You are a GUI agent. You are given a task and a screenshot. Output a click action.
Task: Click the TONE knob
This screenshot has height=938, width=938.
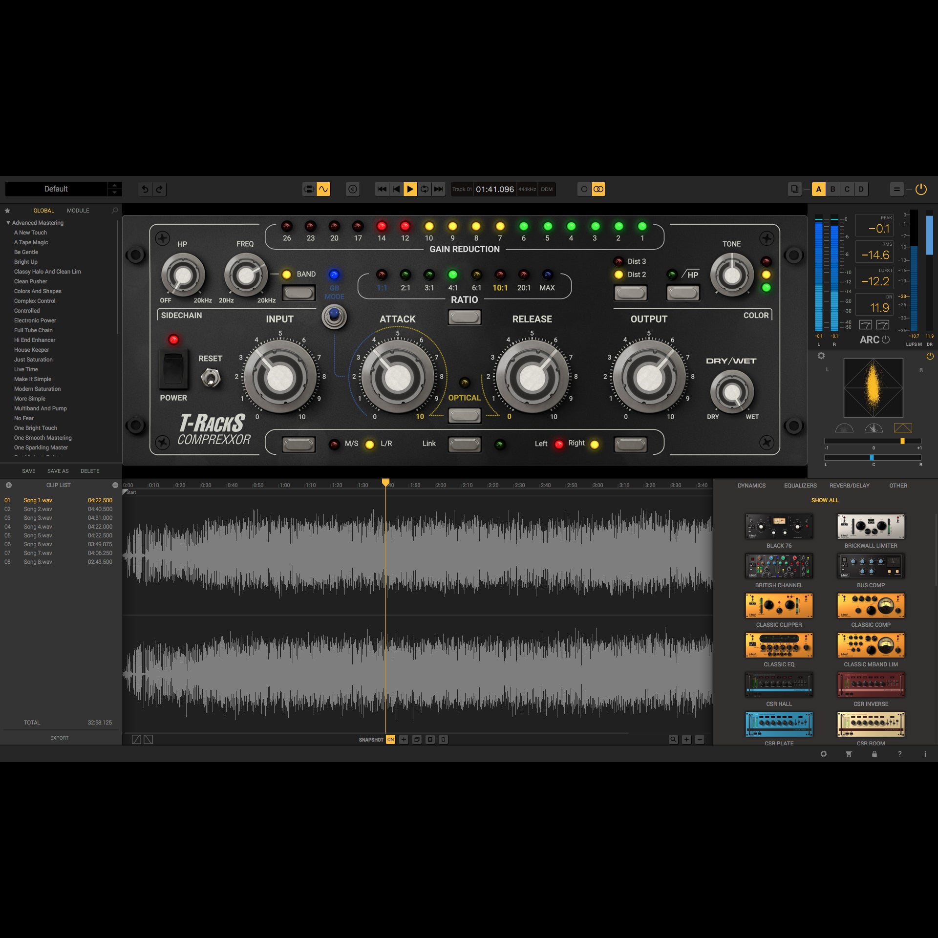pyautogui.click(x=732, y=275)
